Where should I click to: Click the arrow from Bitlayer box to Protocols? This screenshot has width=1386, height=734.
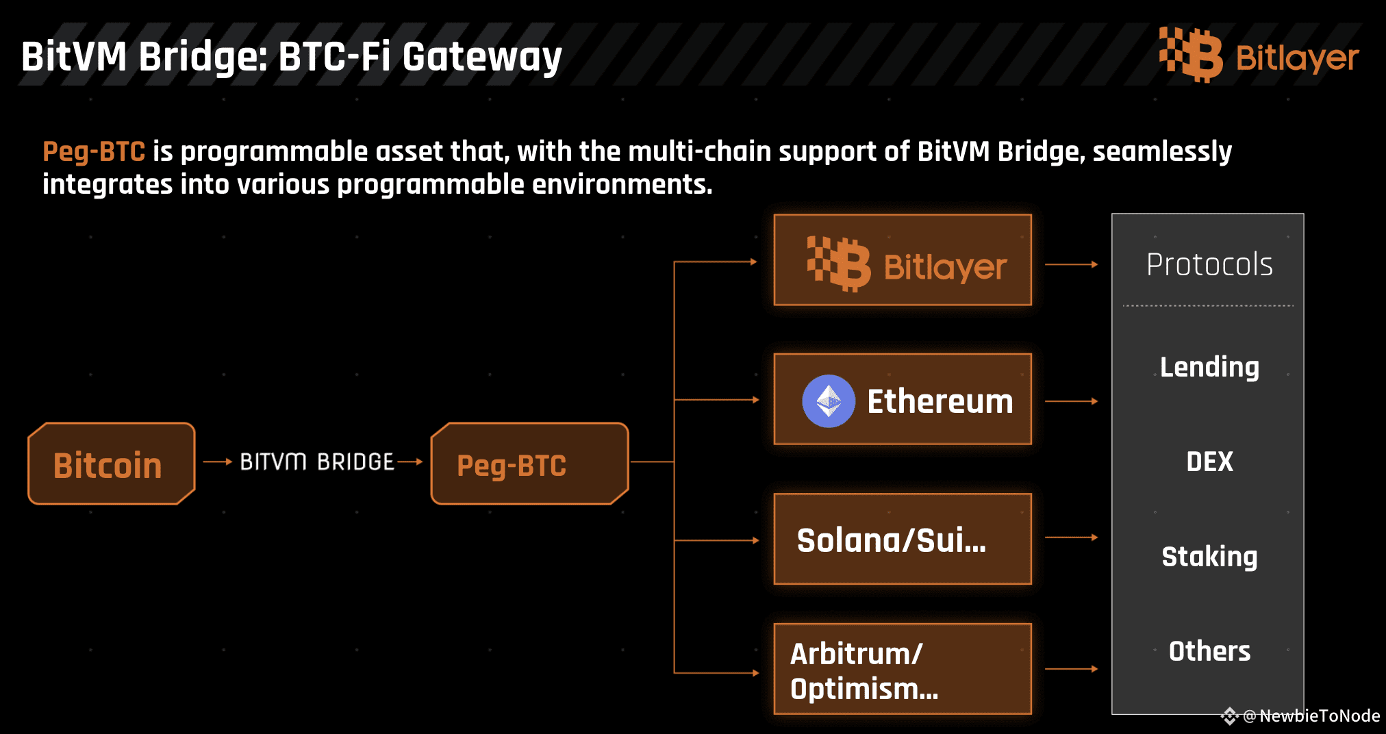1072,264
